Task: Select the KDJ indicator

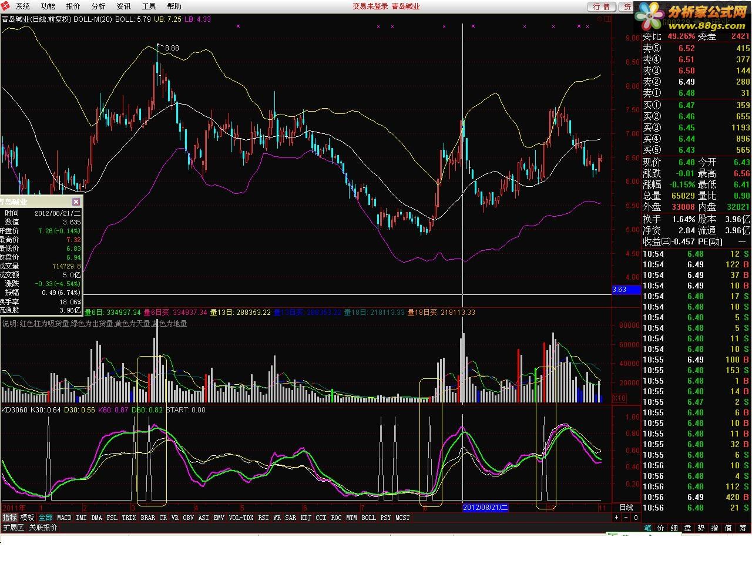Action: click(x=306, y=518)
